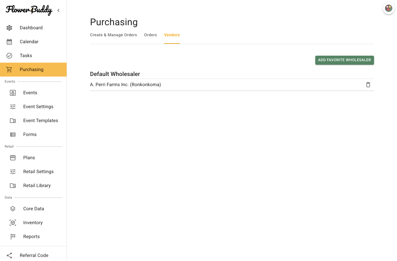Click the Retail Settings sliders icon

13,172
